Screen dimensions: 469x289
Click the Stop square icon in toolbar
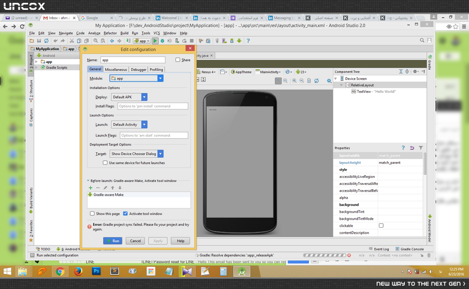[192, 41]
